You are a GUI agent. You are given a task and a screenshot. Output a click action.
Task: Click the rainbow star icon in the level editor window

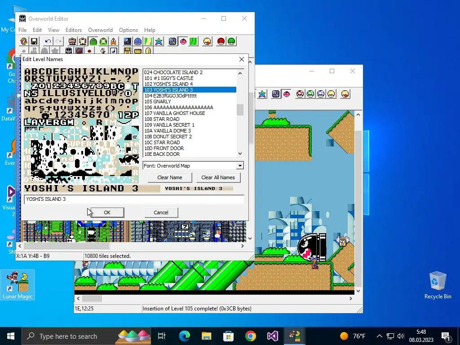tap(262, 94)
